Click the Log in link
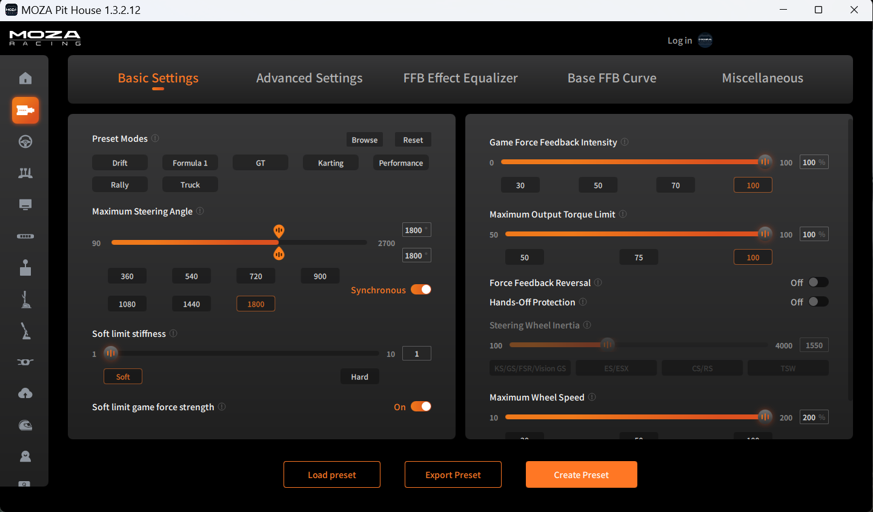Viewport: 873px width, 512px height. 680,41
